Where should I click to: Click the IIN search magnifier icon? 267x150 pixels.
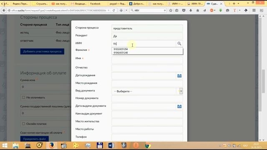pyautogui.click(x=179, y=43)
